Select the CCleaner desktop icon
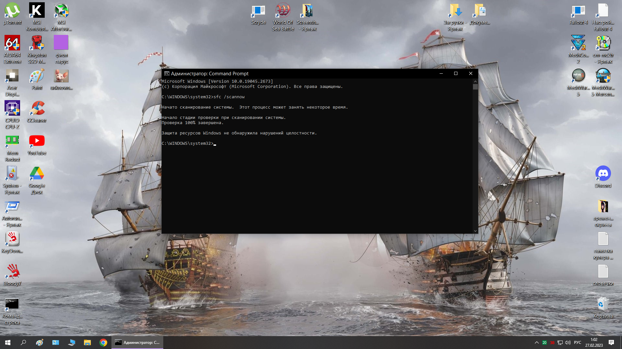This screenshot has height=349, width=622. pyautogui.click(x=37, y=109)
